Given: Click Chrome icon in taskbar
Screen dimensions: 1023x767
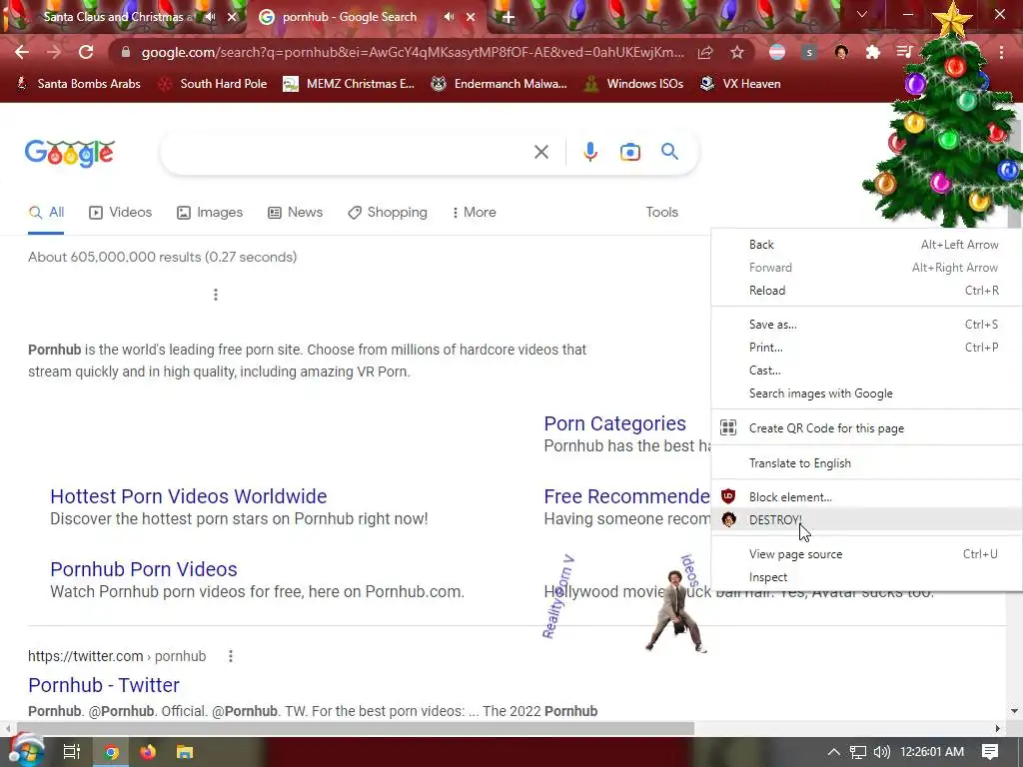Looking at the screenshot, I should pyautogui.click(x=112, y=752).
